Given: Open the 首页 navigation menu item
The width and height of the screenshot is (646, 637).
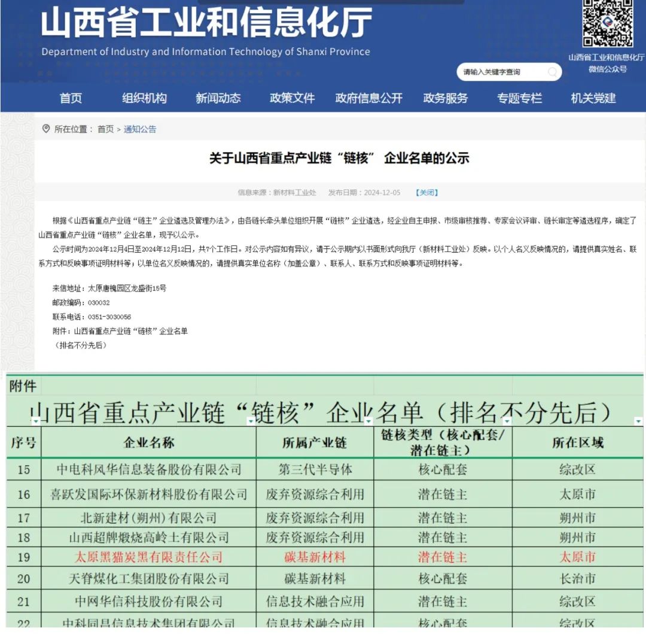Looking at the screenshot, I should [71, 99].
